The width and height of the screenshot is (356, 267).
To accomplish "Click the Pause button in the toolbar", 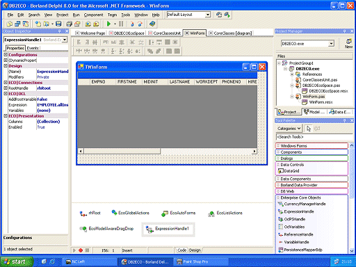I will (x=121, y=24).
